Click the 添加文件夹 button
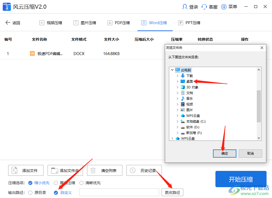 pos(65,170)
